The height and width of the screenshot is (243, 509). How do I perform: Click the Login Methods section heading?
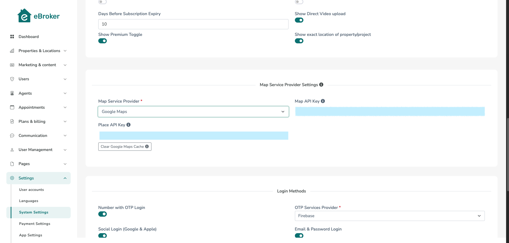pyautogui.click(x=291, y=191)
